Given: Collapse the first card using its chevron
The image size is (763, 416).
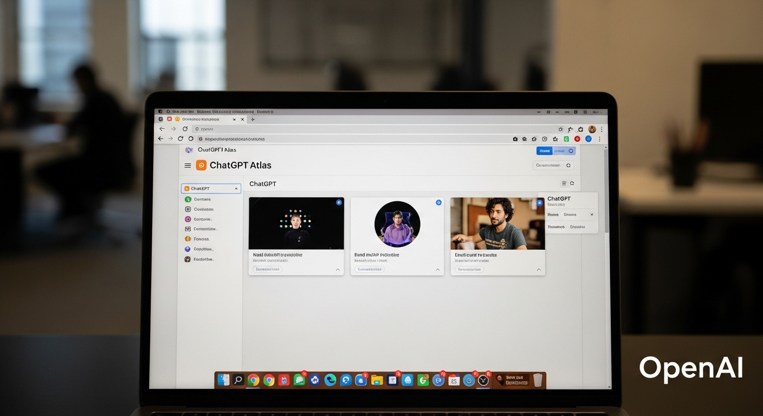Looking at the screenshot, I should click(338, 269).
